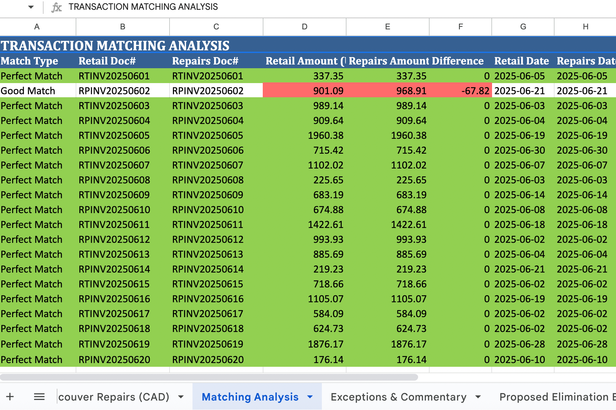The height and width of the screenshot is (410, 616).
Task: Select retail amount cell 219.23
Action: [305, 269]
